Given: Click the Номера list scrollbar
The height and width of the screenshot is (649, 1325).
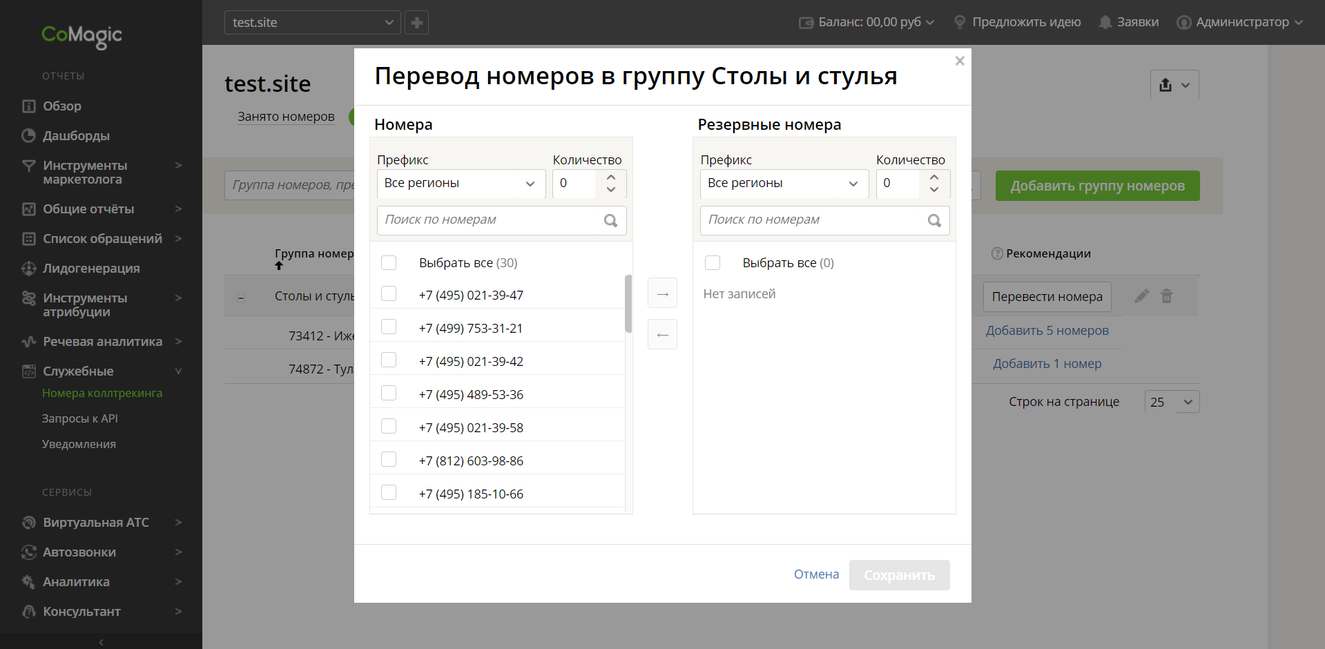Looking at the screenshot, I should coord(628,304).
